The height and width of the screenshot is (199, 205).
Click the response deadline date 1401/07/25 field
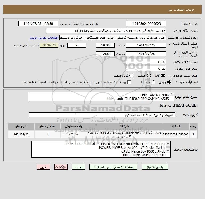click(x=146, y=45)
